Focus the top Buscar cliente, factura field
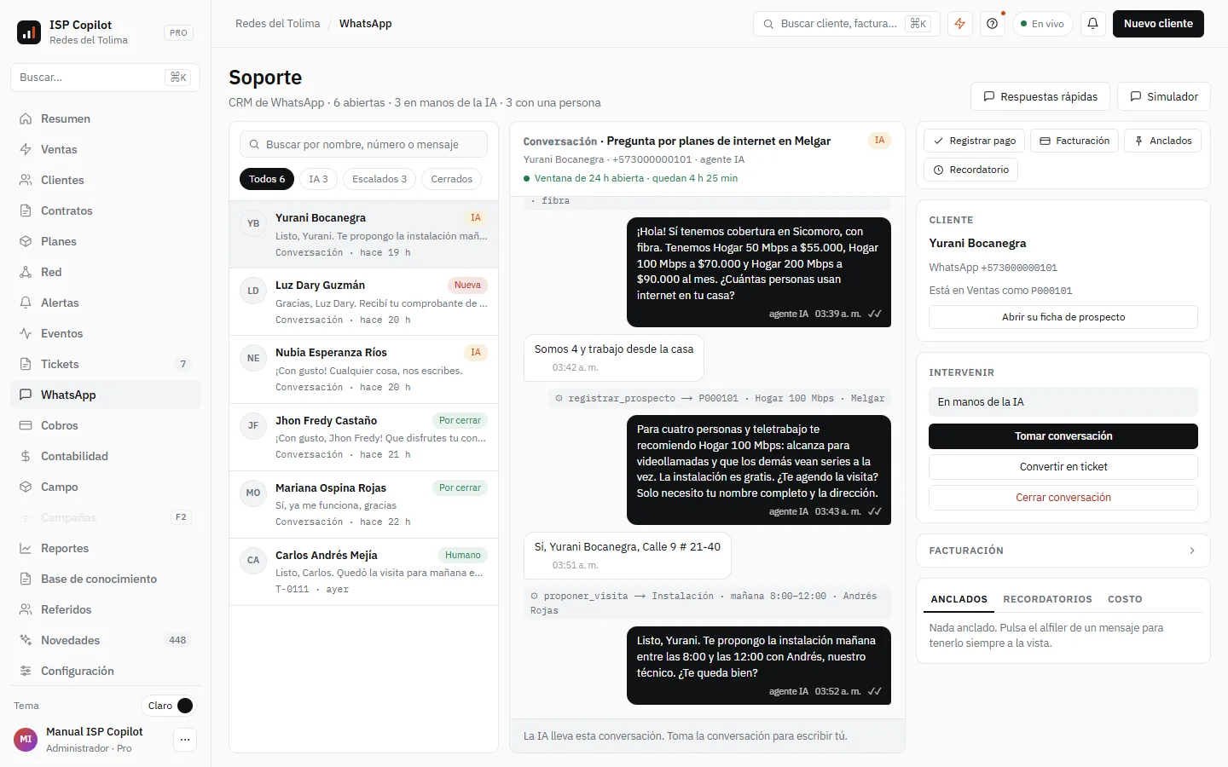This screenshot has height=767, width=1228. [x=847, y=24]
